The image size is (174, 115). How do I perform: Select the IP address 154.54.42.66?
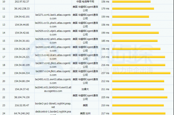click(x=22, y=33)
